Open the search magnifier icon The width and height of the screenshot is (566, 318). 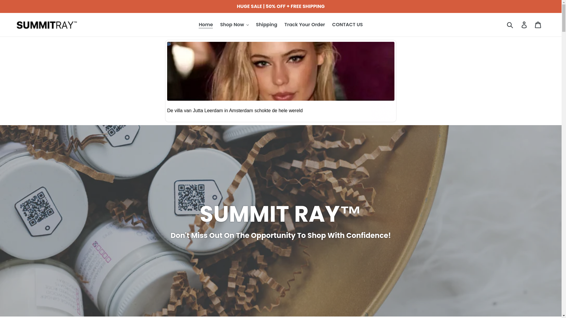(x=510, y=25)
